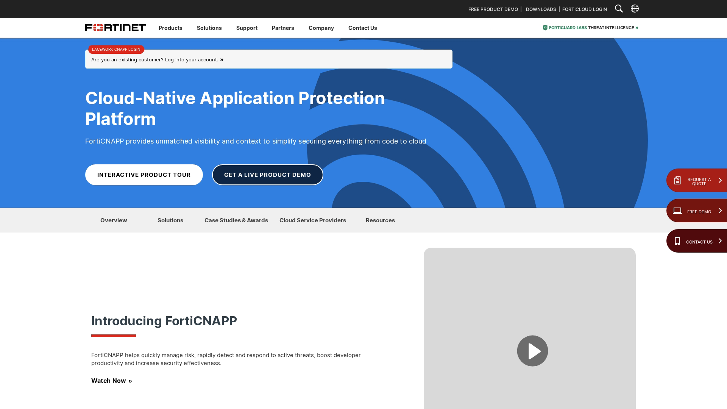Image resolution: width=727 pixels, height=409 pixels.
Task: Open the search magnifier icon
Action: pos(619,9)
